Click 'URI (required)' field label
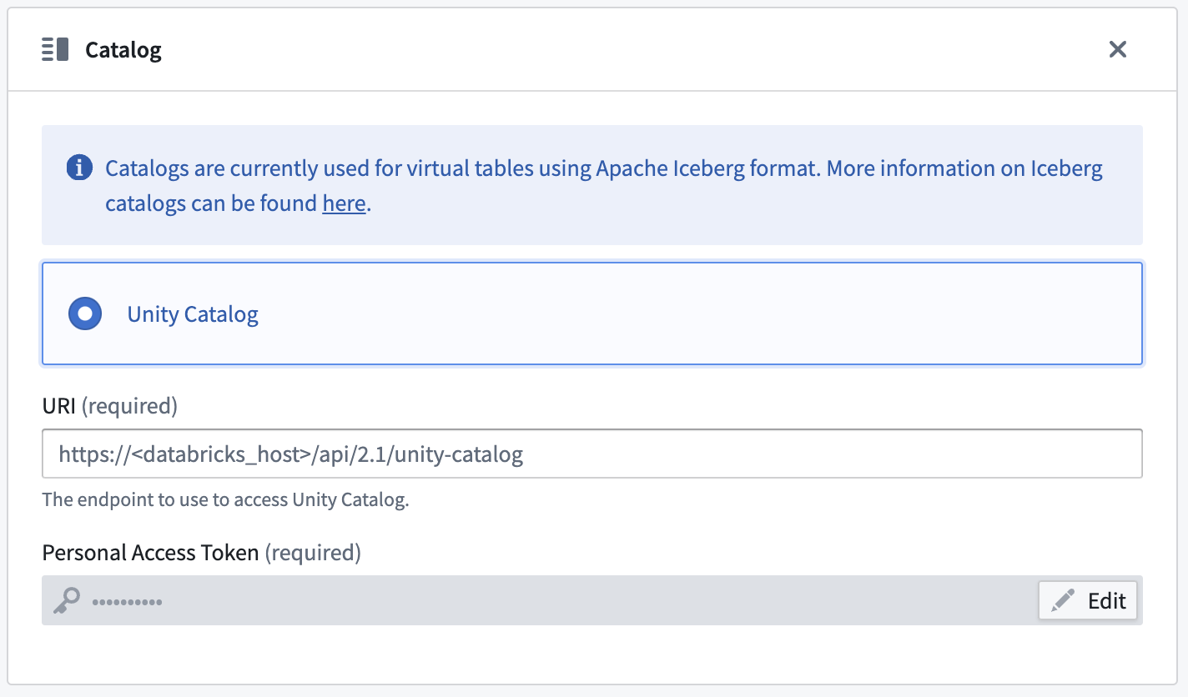The width and height of the screenshot is (1188, 697). pos(110,406)
